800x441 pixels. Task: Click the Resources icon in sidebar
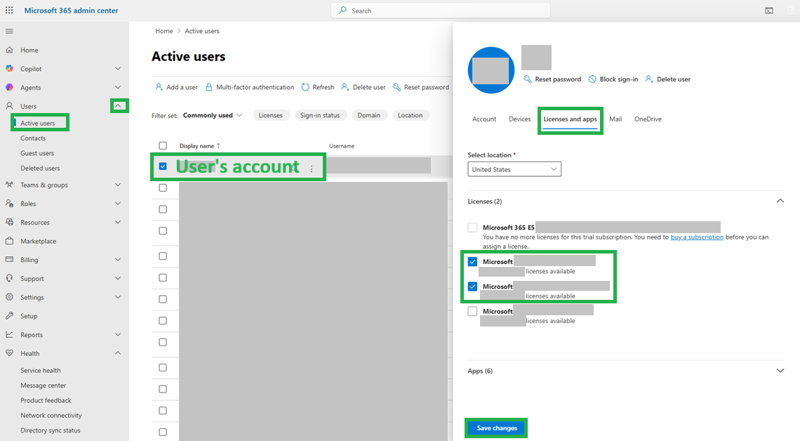click(9, 222)
